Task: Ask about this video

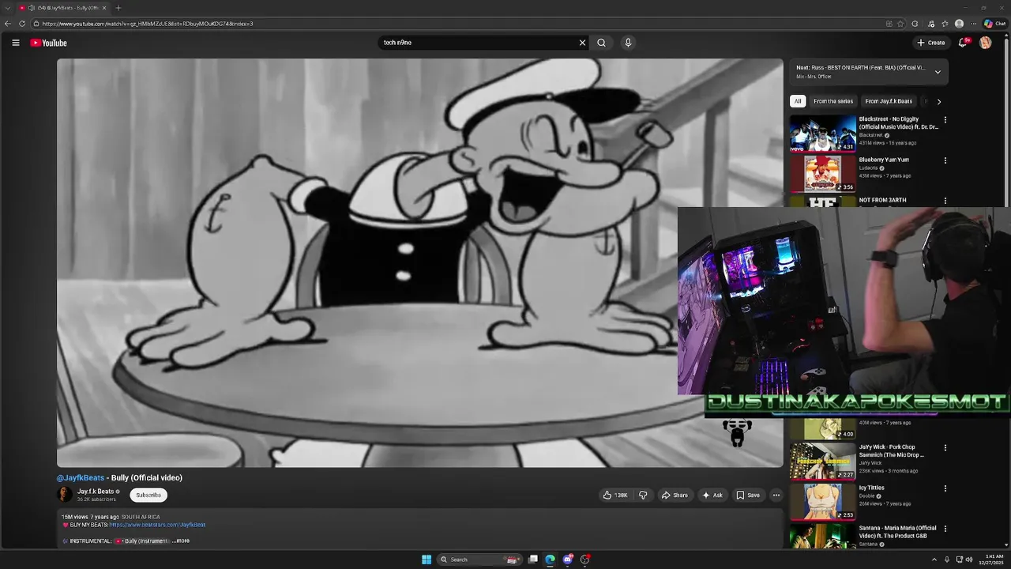Action: 712,496
